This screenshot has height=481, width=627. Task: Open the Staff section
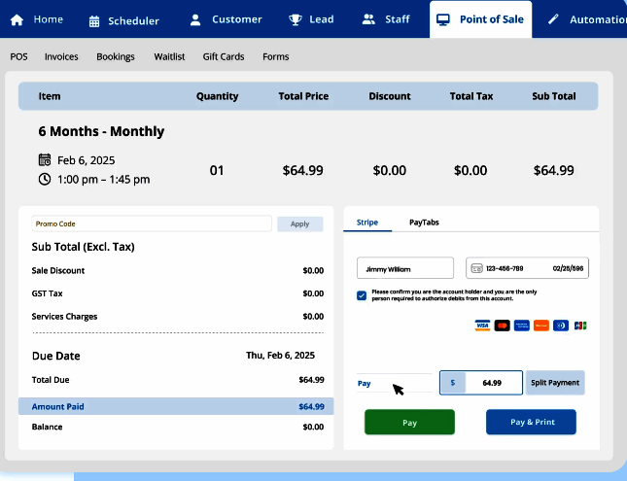(x=385, y=19)
